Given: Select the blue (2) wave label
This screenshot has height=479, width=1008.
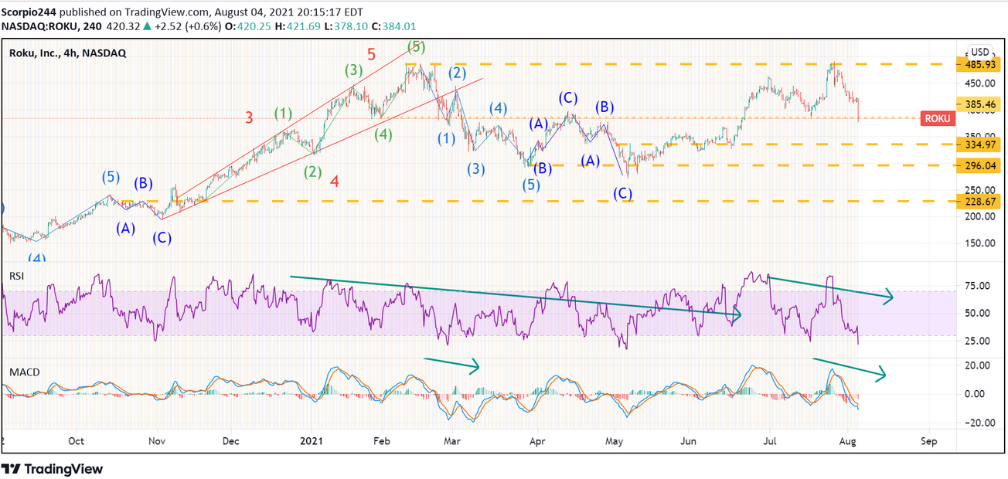Looking at the screenshot, I should point(457,74).
